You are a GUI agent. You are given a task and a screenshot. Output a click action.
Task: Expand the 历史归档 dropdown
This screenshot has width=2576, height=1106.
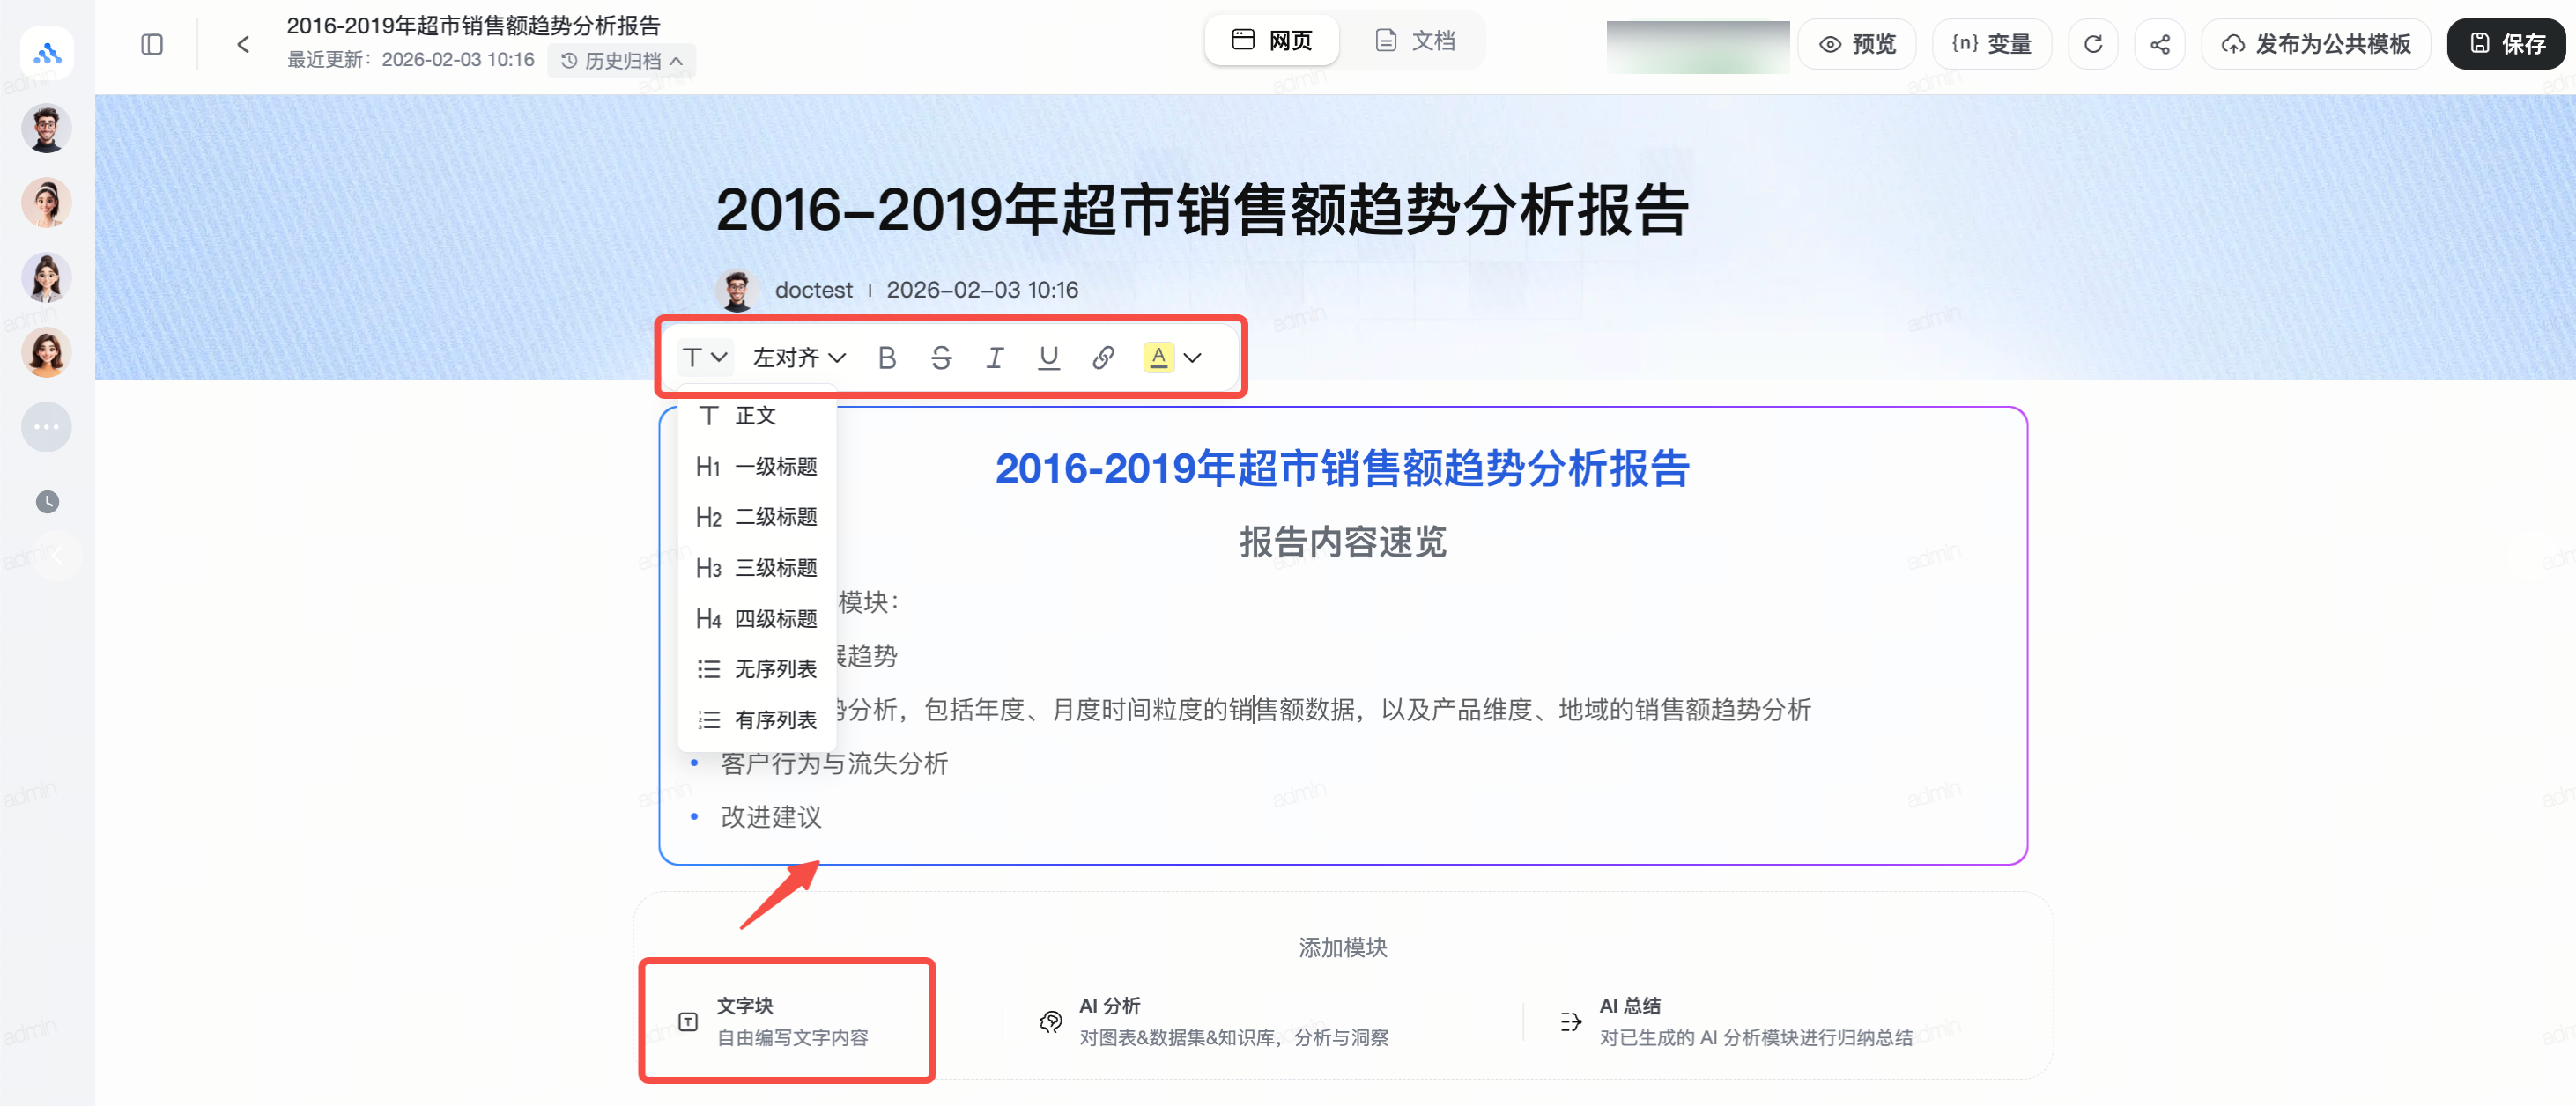pyautogui.click(x=622, y=61)
